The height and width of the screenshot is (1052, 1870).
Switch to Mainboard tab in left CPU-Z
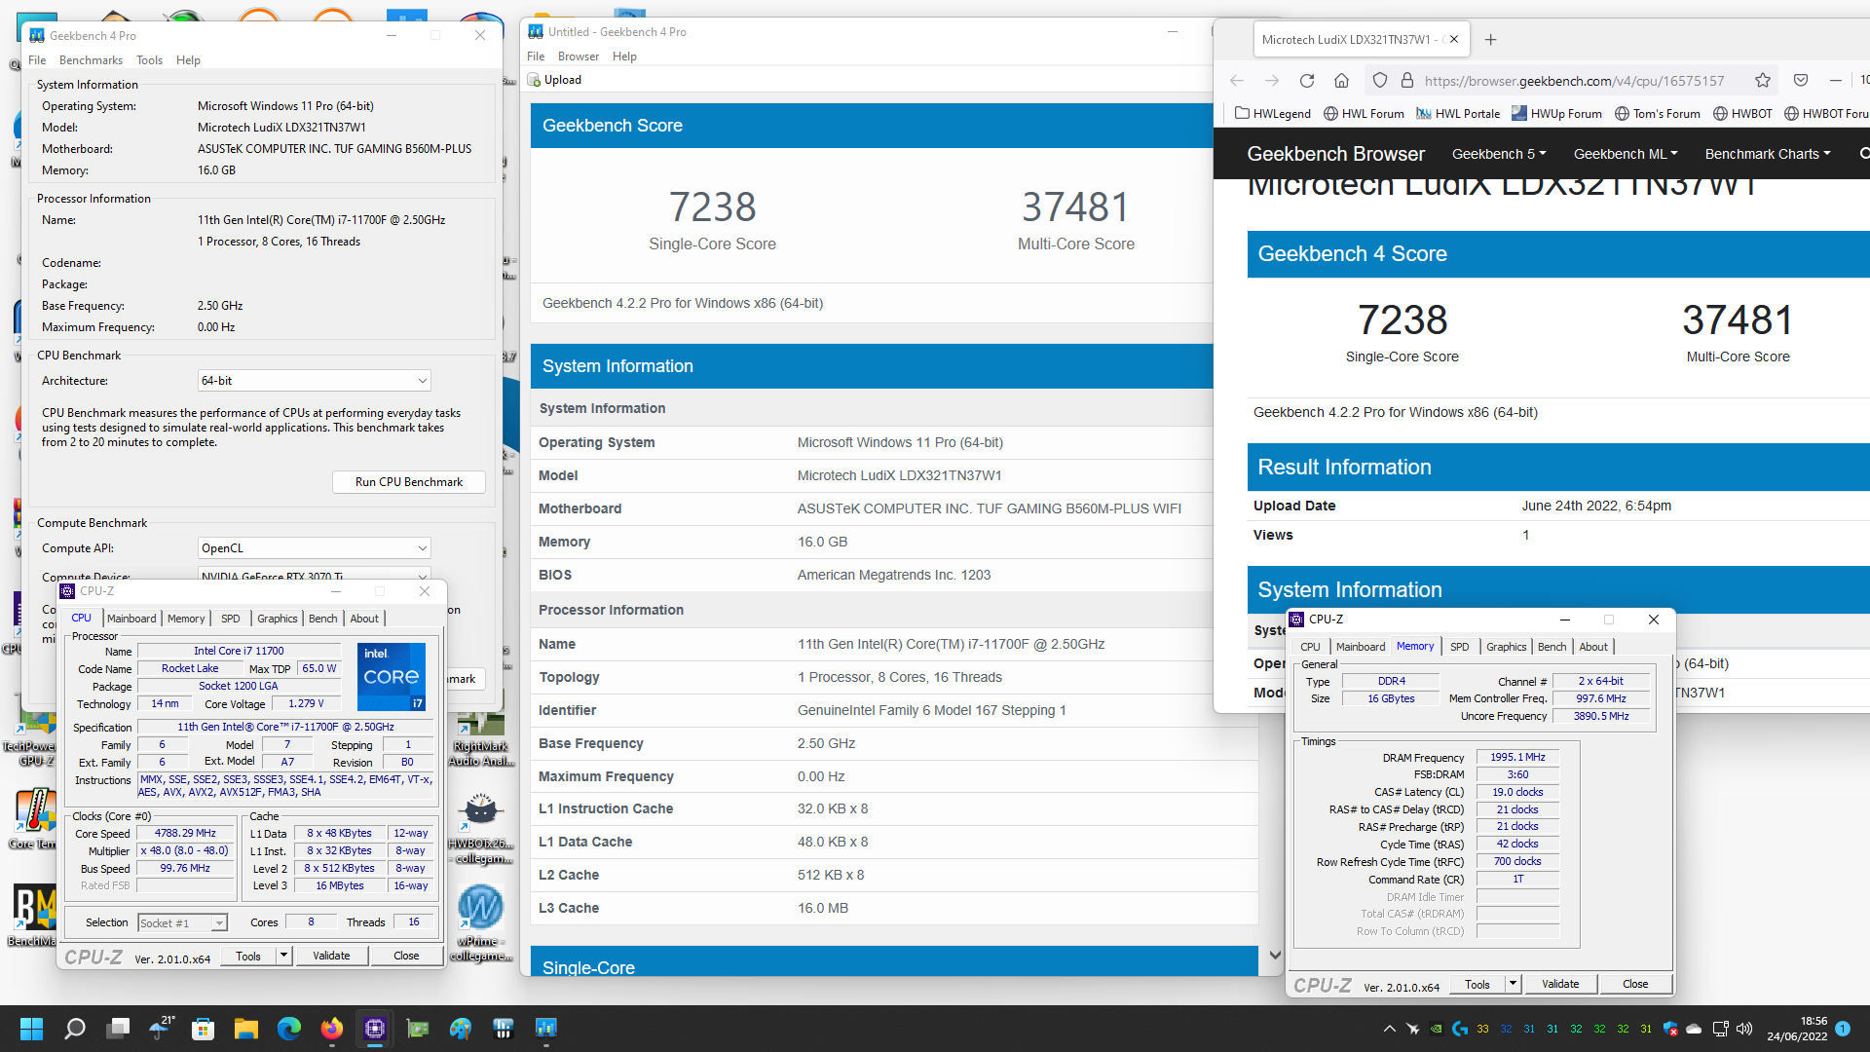[x=131, y=619]
